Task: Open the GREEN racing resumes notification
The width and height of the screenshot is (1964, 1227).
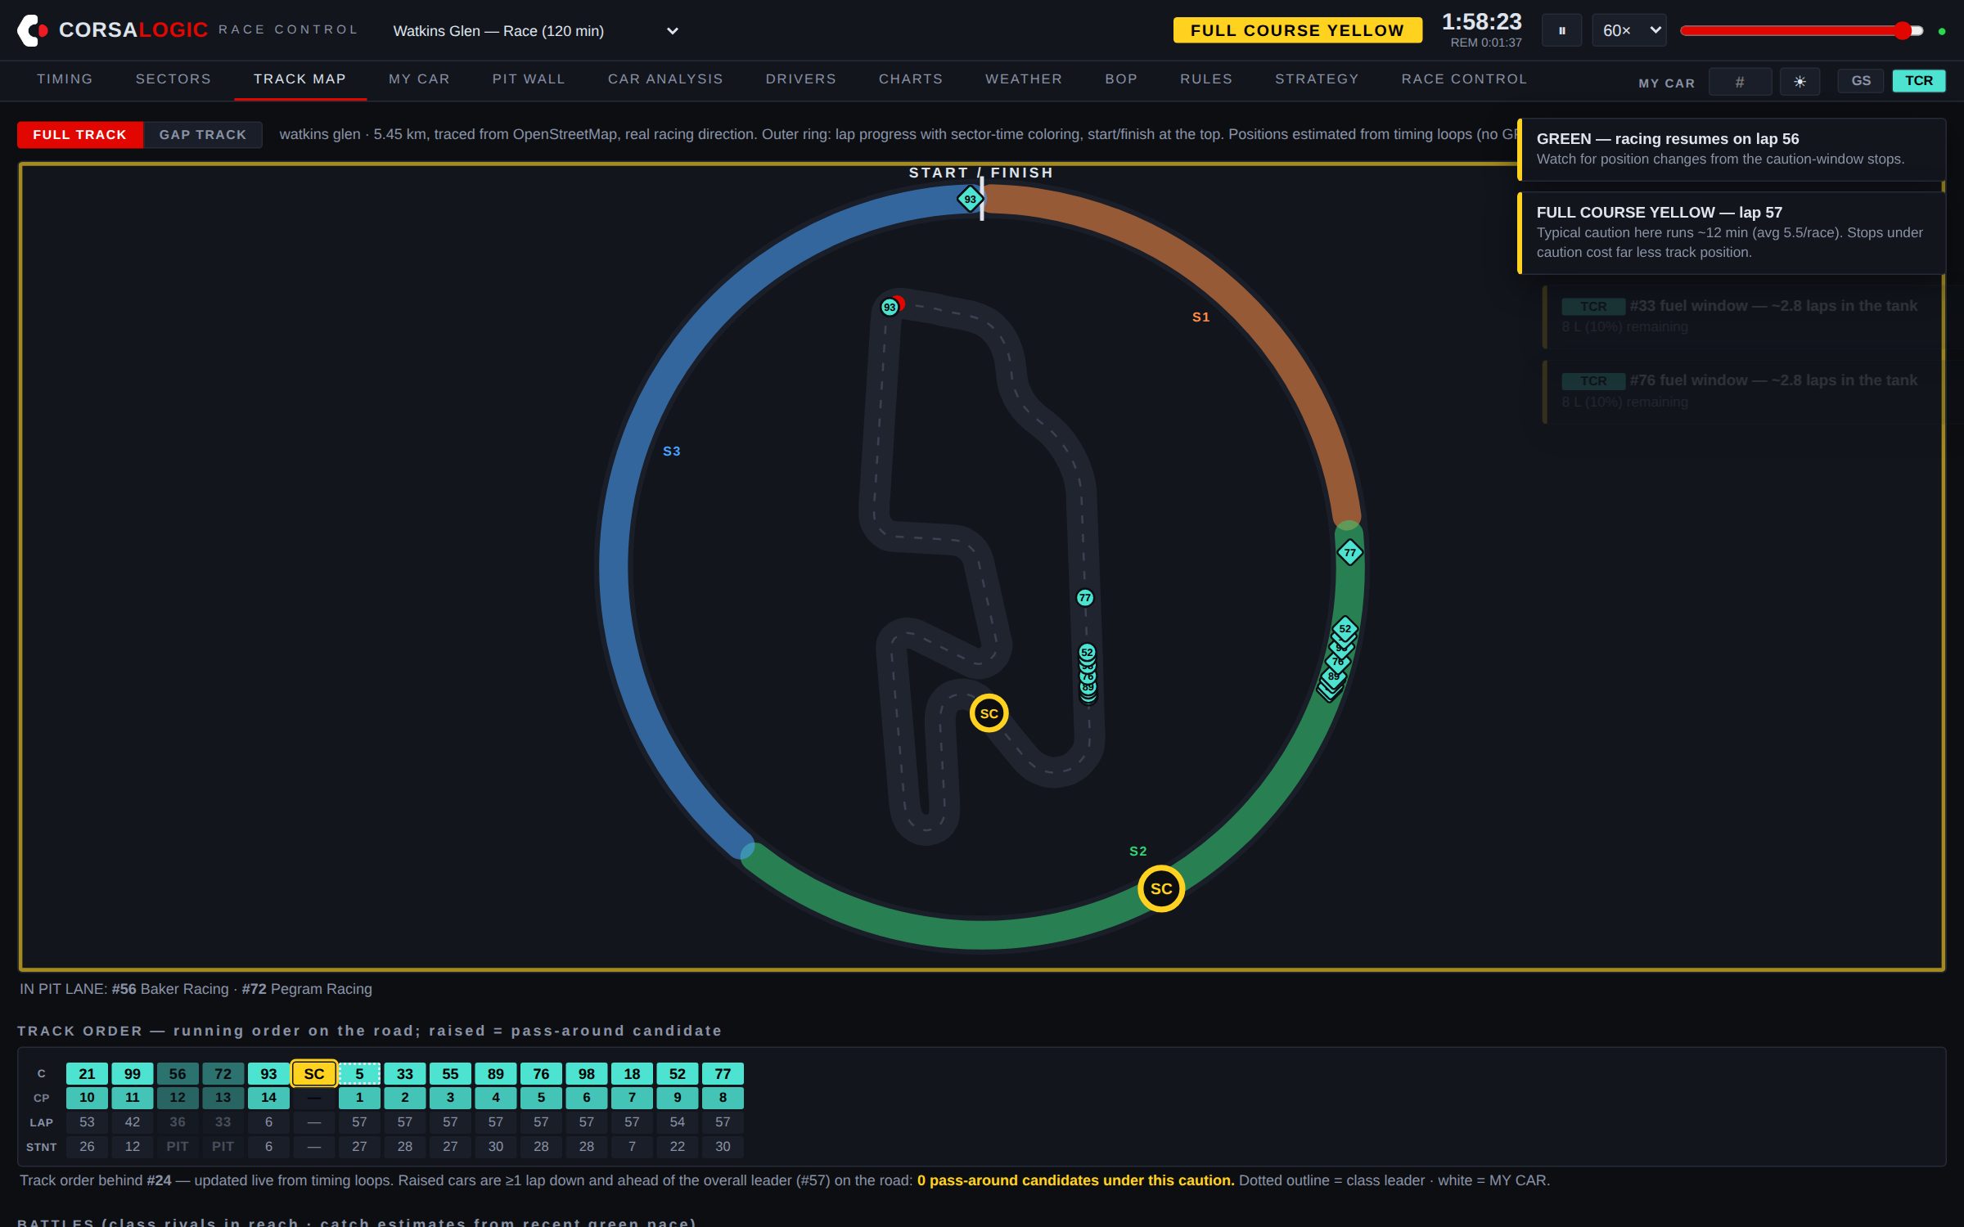Action: (x=1732, y=149)
